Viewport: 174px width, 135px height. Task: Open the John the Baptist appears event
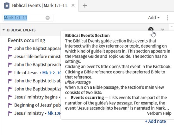[x=38, y=49]
